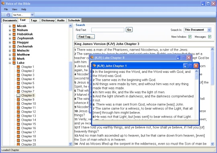The height and width of the screenshot is (153, 217).
Task: Expand the Haggai book node
Action: pos(10,42)
